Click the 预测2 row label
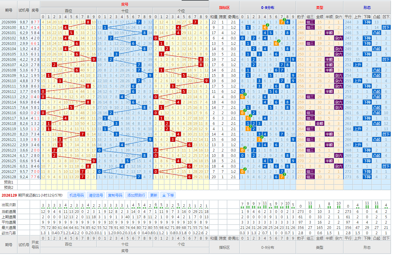 [x=9, y=187]
